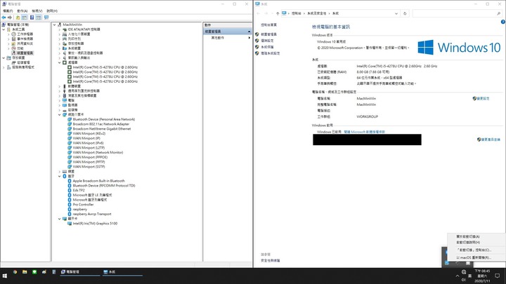Viewport: 506px width, 284px height.
Task: Open LINE app from the taskbar
Action: 34,272
